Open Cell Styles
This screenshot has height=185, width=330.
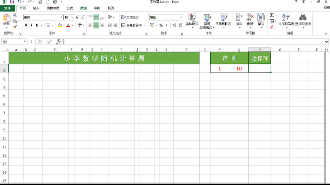point(223,21)
